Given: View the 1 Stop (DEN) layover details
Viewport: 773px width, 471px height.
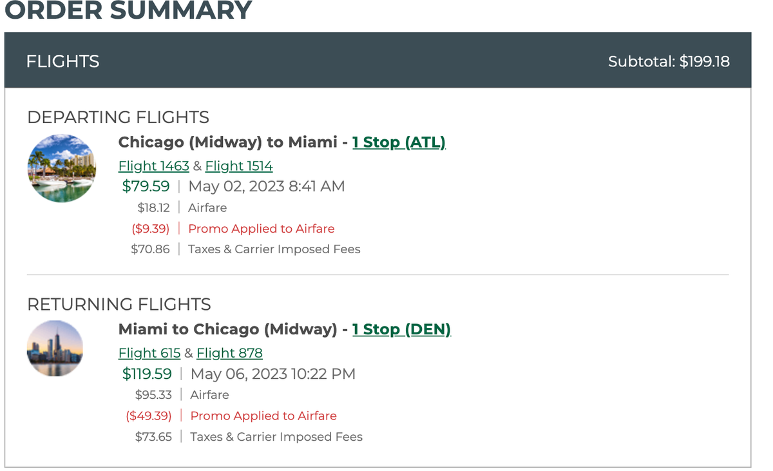Looking at the screenshot, I should pos(403,329).
